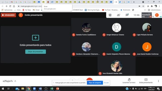Toggle Levantar la mano
Image resolution: width=162 pixels, height=91 pixels.
click(129, 81)
